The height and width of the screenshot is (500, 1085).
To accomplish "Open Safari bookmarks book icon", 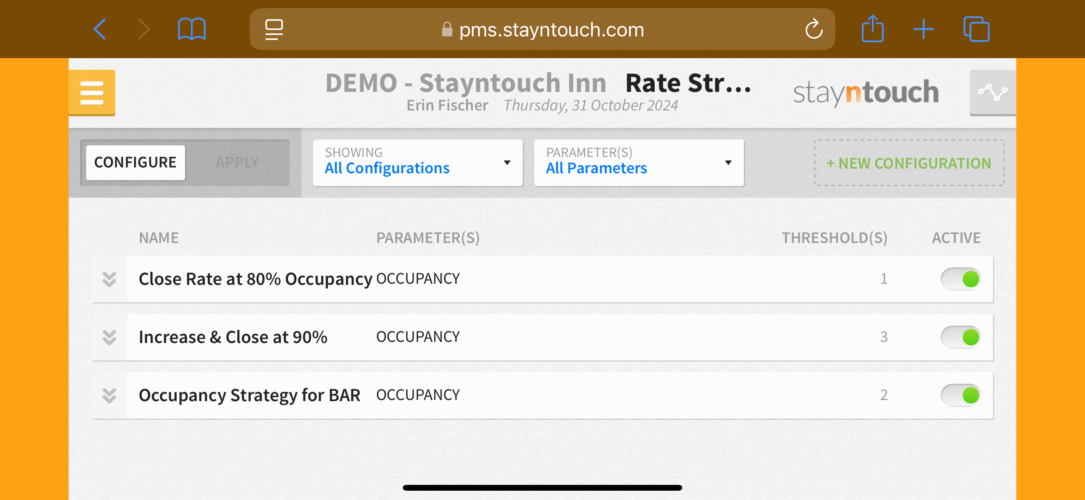I will pos(192,29).
